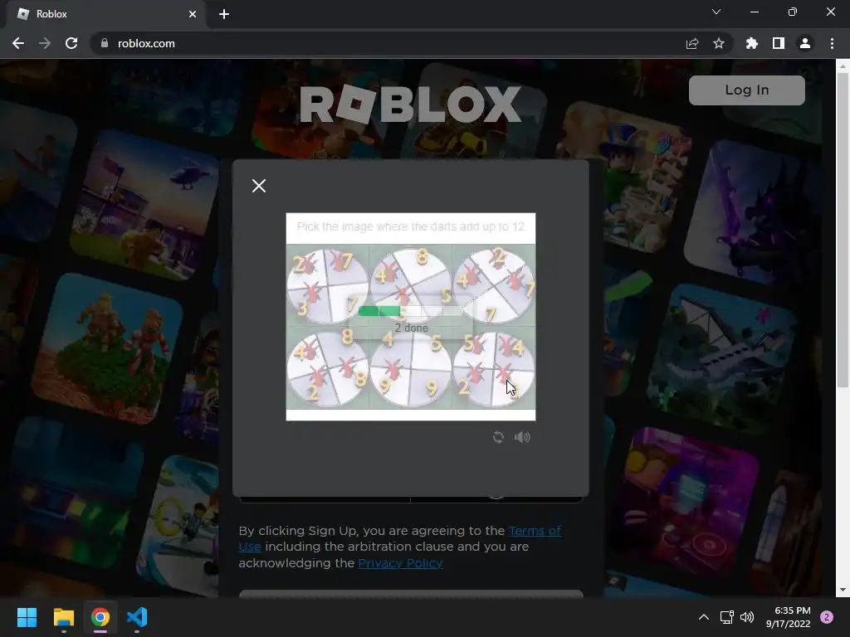850x637 pixels.
Task: Open the network tray icon
Action: tap(726, 617)
